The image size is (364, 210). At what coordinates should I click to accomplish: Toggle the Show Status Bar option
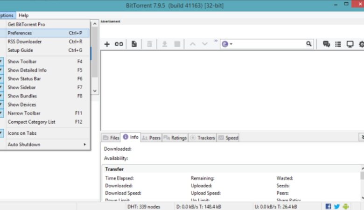[24, 79]
